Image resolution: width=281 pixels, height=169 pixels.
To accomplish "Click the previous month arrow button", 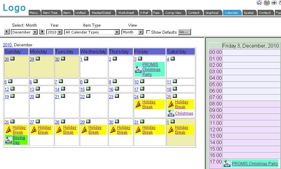I will tap(7, 32).
